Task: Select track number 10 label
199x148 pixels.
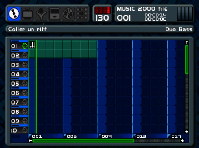Action: (14, 131)
